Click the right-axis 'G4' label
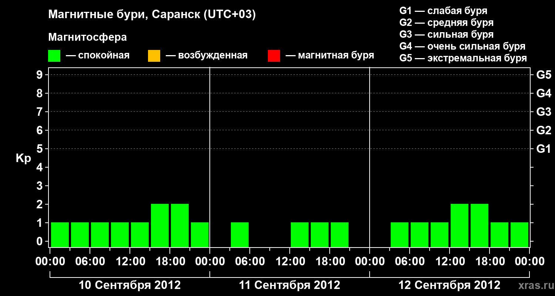This screenshot has width=555, height=296. [x=544, y=93]
